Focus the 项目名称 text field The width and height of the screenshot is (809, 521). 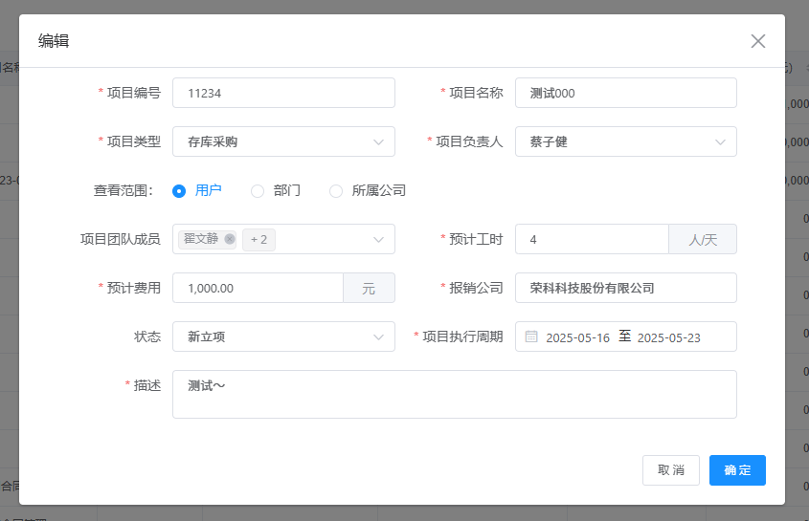pyautogui.click(x=625, y=93)
